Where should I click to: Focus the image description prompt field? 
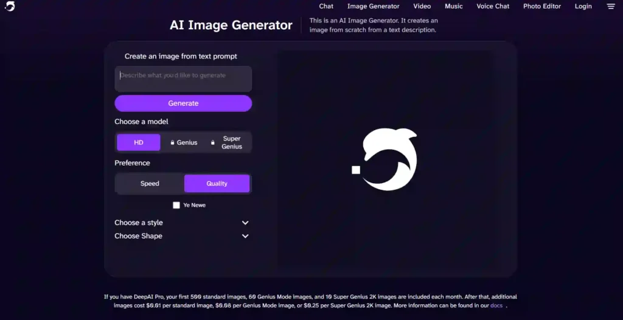coord(183,78)
